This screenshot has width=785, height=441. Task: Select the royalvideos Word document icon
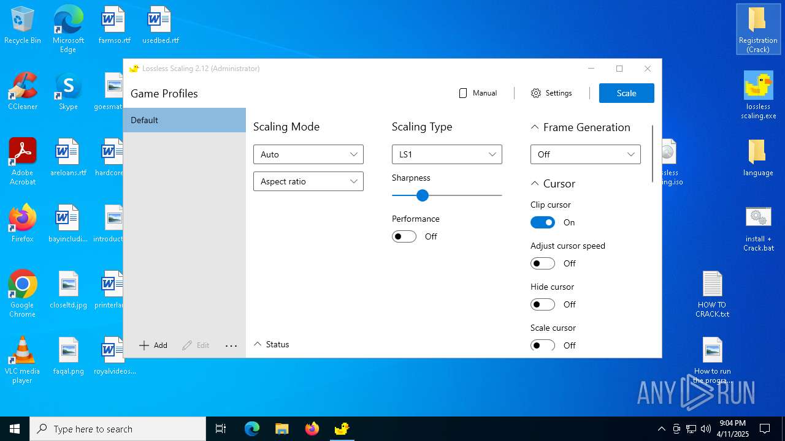click(114, 356)
